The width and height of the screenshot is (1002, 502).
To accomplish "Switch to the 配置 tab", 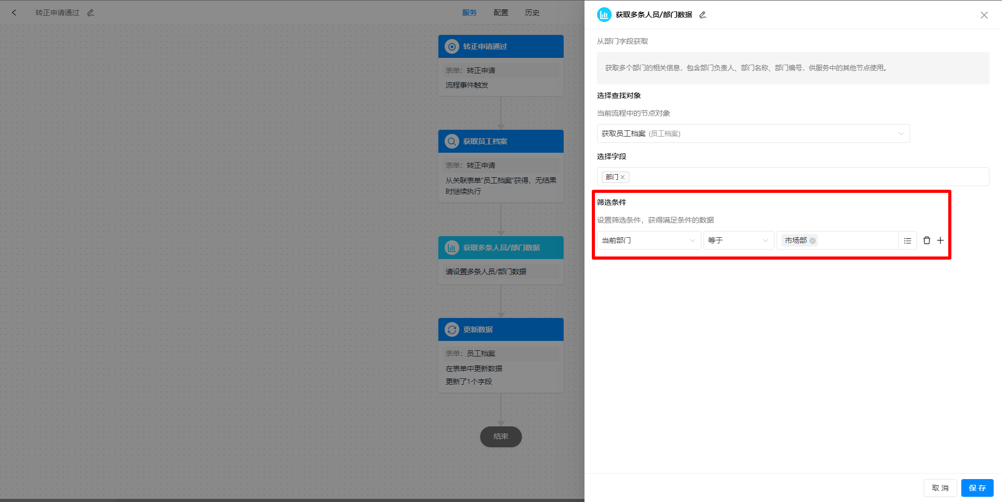I will click(500, 12).
